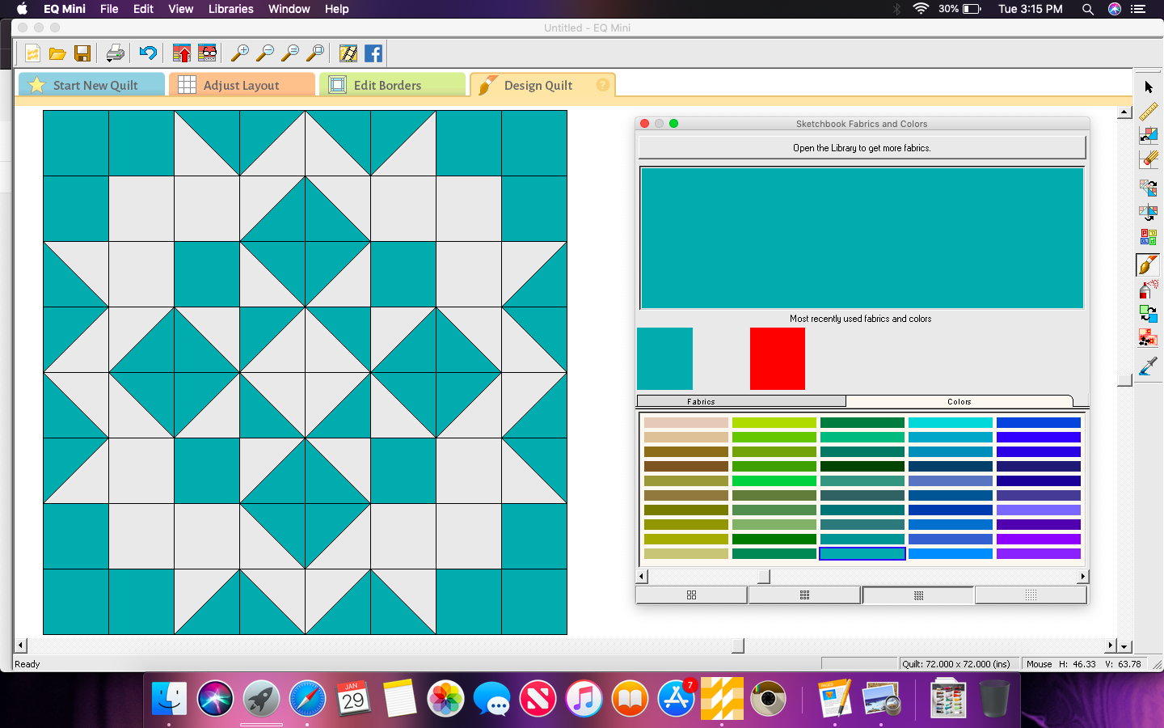Select the Rotate Block tool
Viewport: 1164px width, 728px height.
(x=1149, y=188)
